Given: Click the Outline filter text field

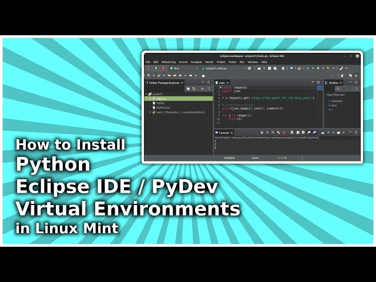Looking at the screenshot, I should tap(342, 95).
